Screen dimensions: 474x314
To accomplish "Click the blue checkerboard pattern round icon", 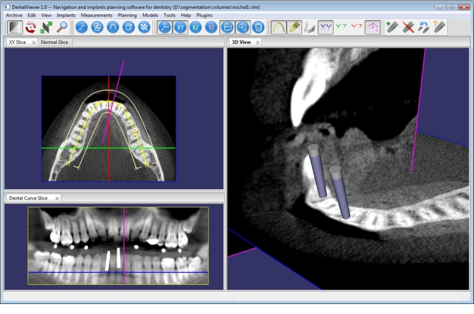I will (x=145, y=27).
